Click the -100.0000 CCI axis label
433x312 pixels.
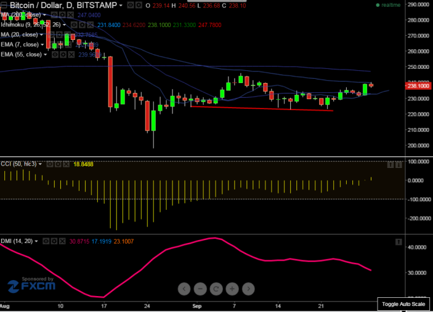click(419, 199)
